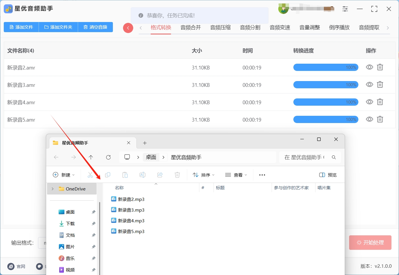The height and width of the screenshot is (275, 399).
Task: Open the 官网 link at the bottom
Action: (x=17, y=266)
